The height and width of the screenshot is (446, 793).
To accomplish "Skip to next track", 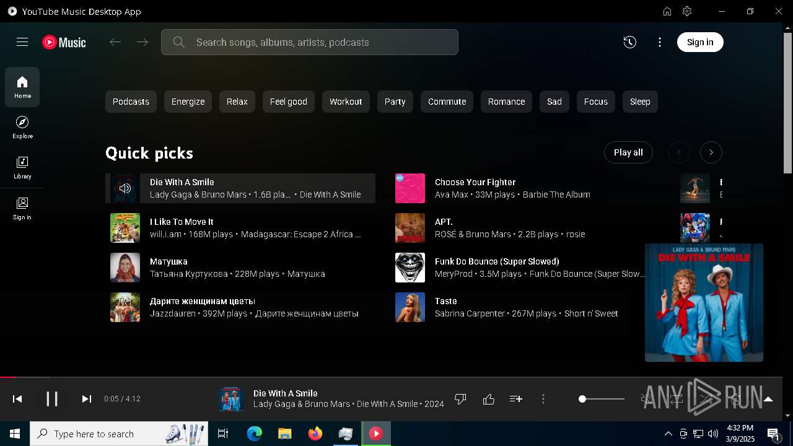I will pyautogui.click(x=87, y=399).
